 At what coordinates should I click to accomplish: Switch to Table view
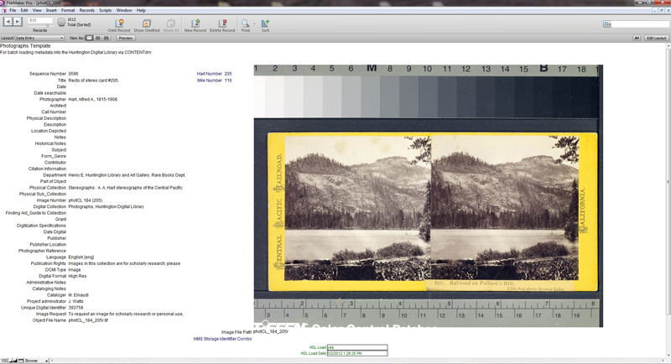pyautogui.click(x=107, y=38)
